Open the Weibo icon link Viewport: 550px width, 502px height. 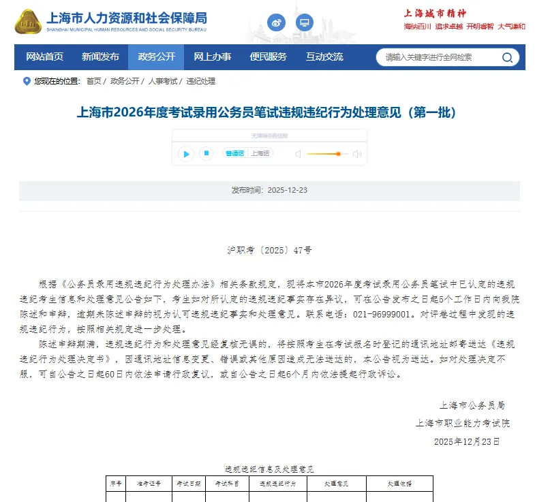point(277,22)
